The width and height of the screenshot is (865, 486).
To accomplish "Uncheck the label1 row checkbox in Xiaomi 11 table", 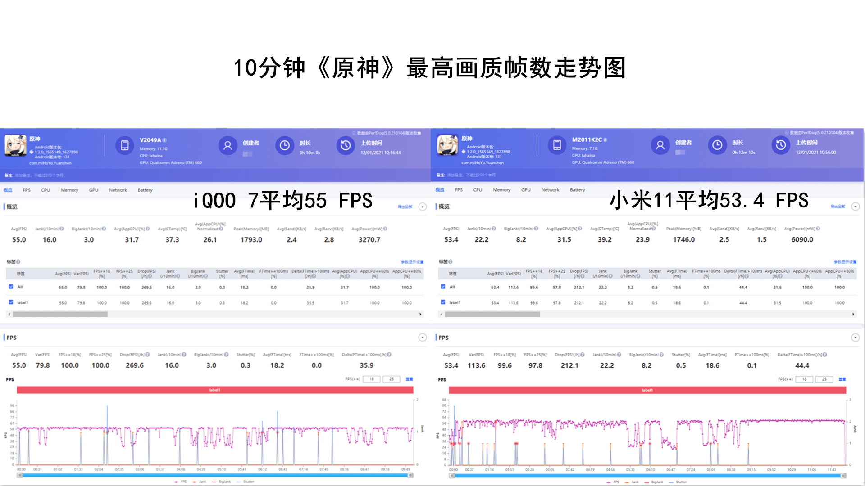I will coord(443,302).
